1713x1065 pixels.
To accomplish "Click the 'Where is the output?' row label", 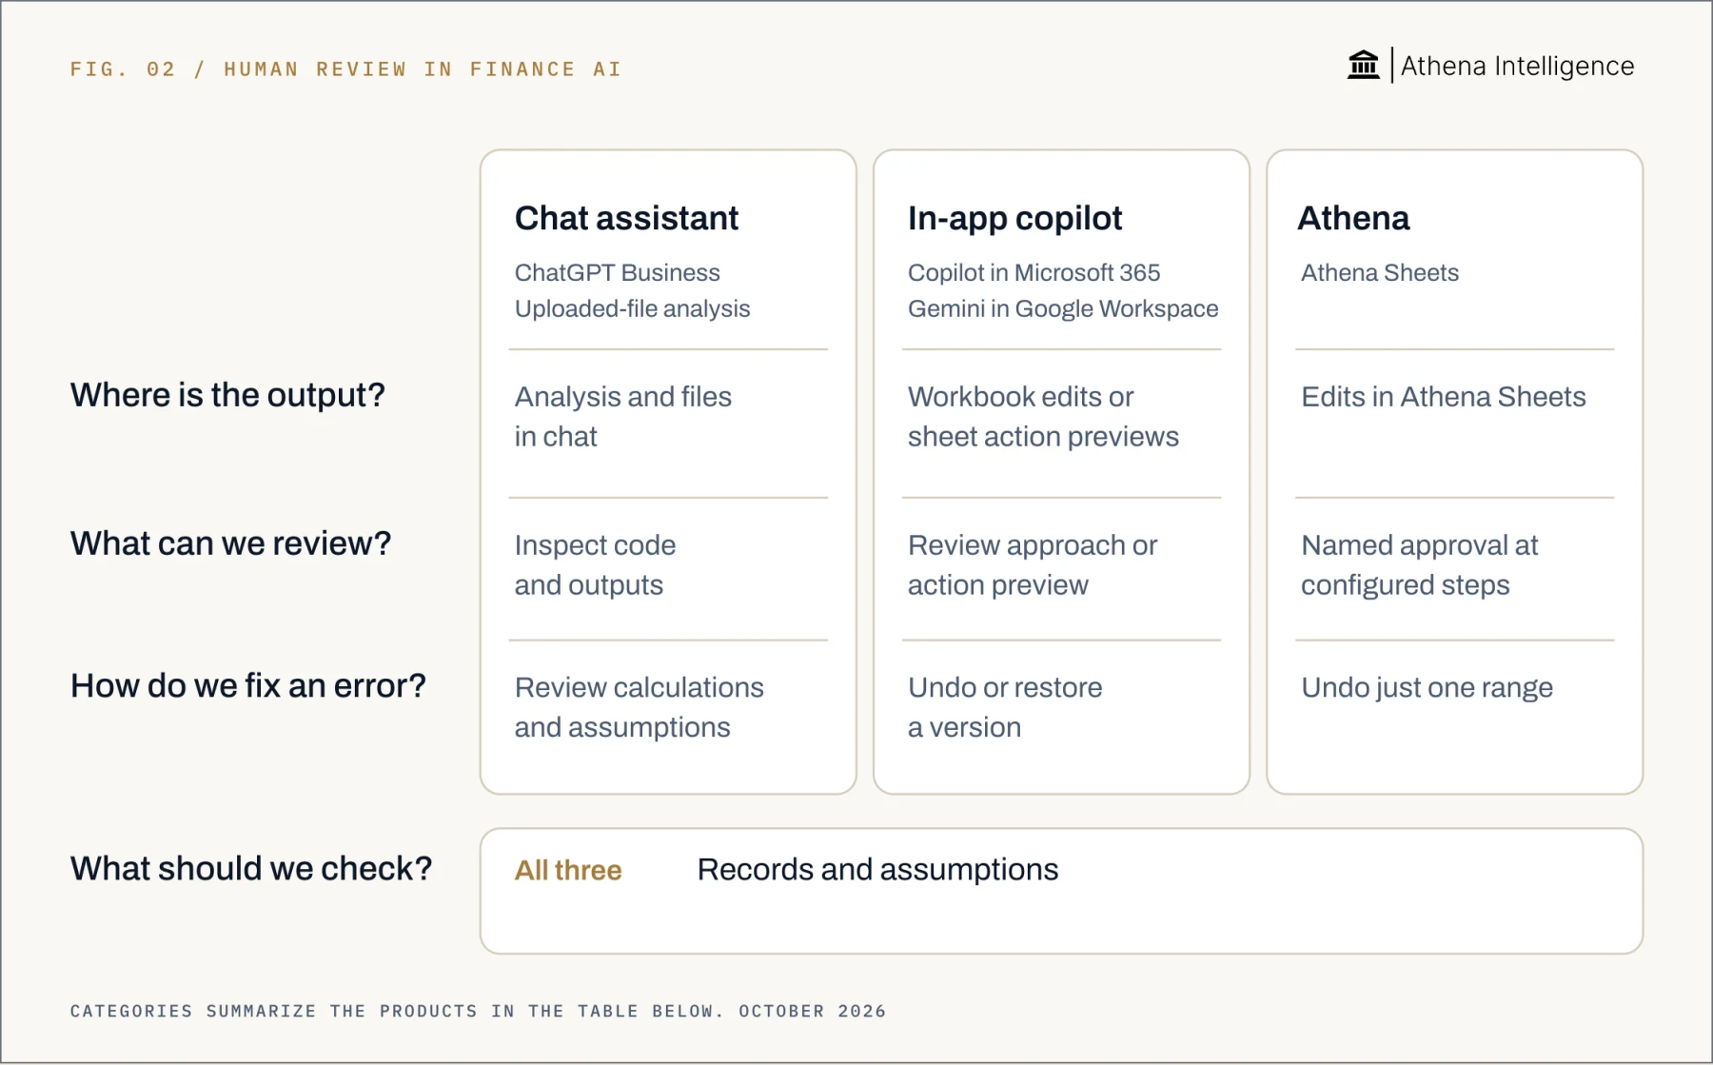I will 227,394.
